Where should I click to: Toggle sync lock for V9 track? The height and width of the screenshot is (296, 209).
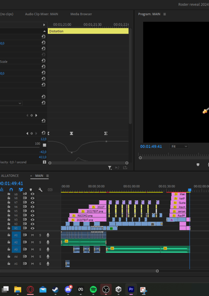coord(25,194)
